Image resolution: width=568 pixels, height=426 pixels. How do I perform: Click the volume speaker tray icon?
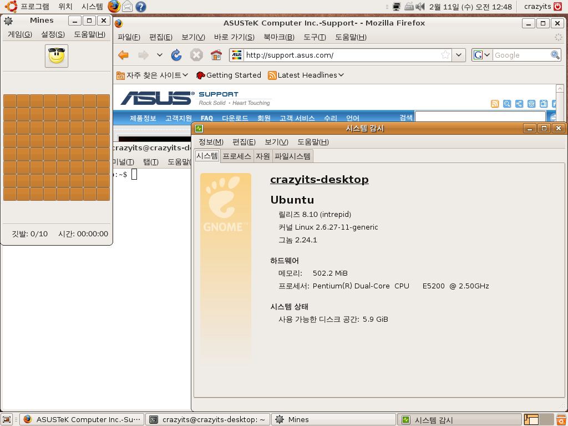coord(420,7)
